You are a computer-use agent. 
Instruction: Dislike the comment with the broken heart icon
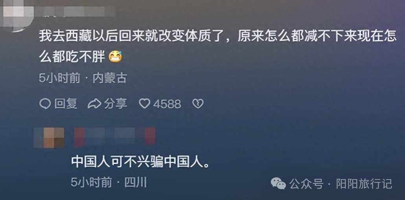click(x=198, y=104)
